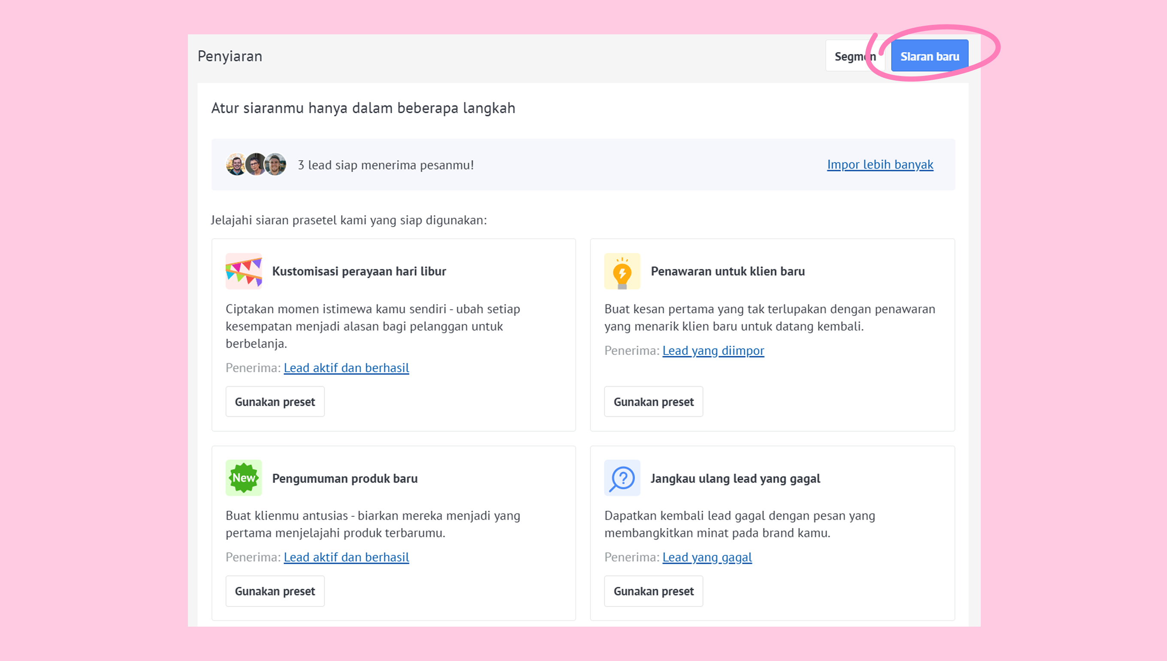Viewport: 1167px width, 661px height.
Task: Open Lead aktif dan berhasil link in holiday card
Action: point(346,368)
